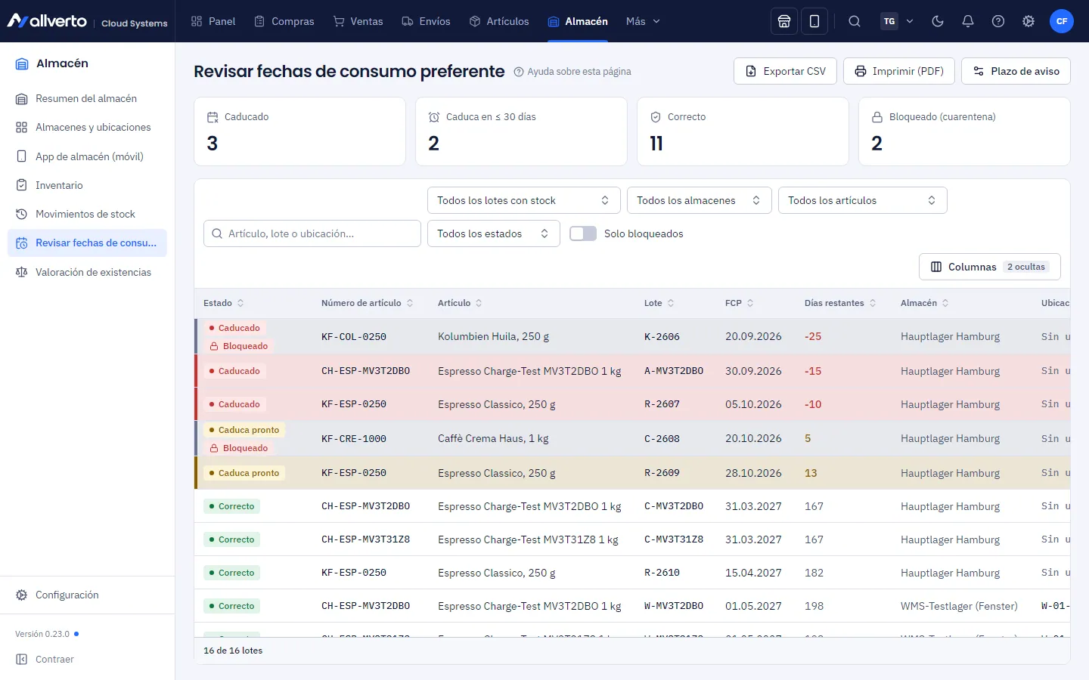Open notifications bell icon
Image resolution: width=1089 pixels, height=680 pixels.
pos(968,21)
